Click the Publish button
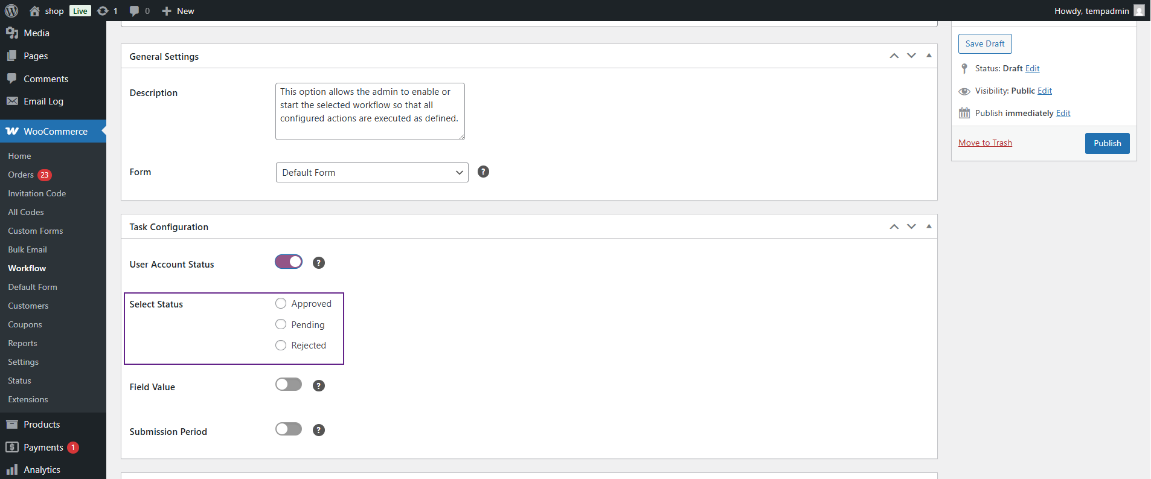The height and width of the screenshot is (479, 1151). click(x=1107, y=143)
